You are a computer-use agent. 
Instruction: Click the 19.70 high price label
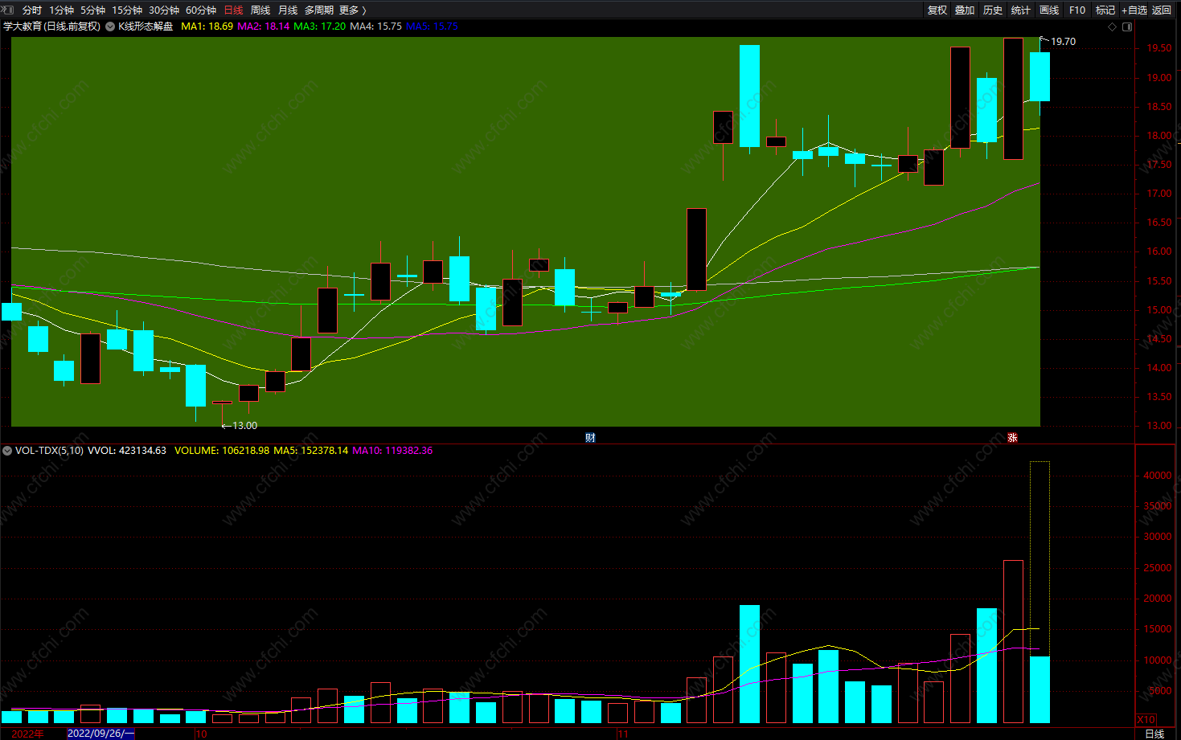click(x=1063, y=41)
